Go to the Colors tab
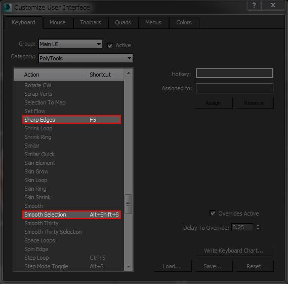This screenshot has height=284, width=288. point(184,22)
